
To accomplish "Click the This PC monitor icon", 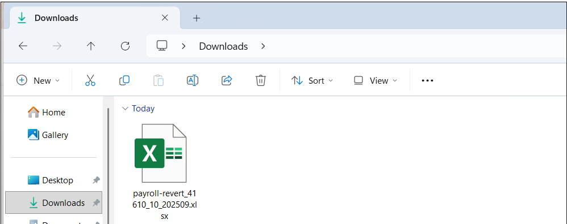I will pyautogui.click(x=162, y=46).
